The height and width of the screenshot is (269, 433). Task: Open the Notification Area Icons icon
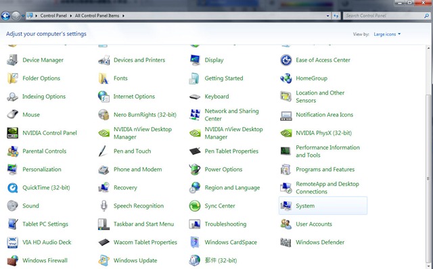286,116
